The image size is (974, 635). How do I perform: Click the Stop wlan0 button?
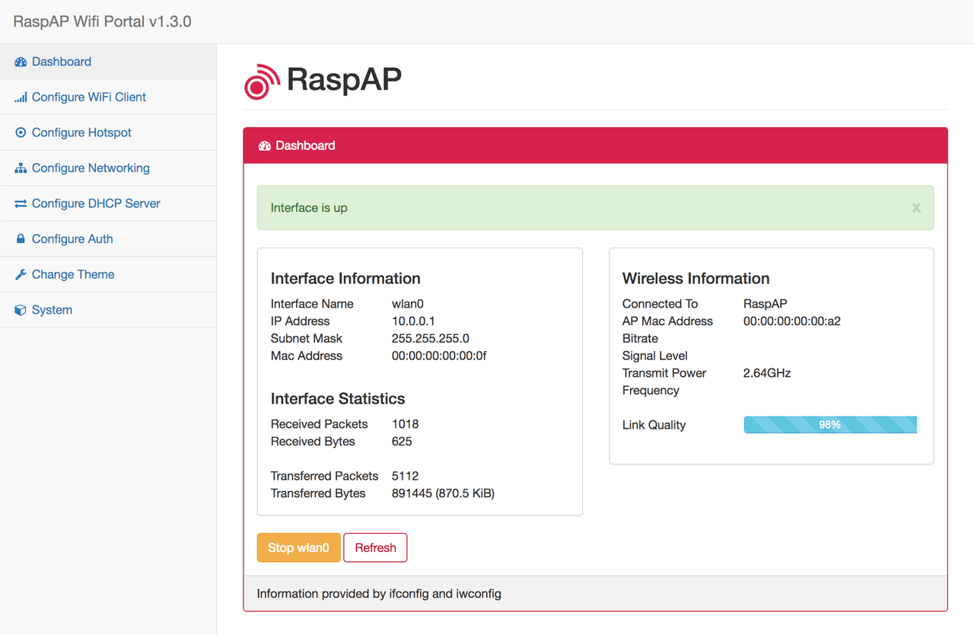click(298, 547)
